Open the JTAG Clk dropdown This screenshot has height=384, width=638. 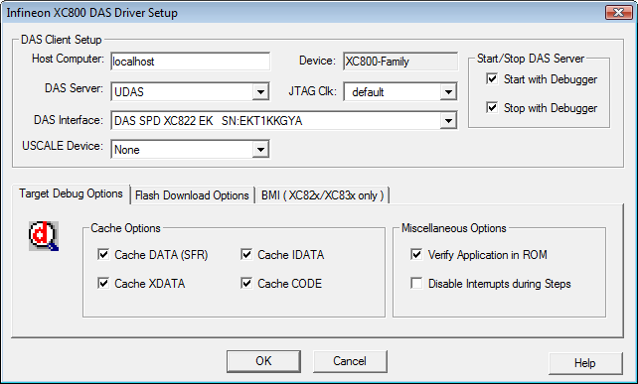(x=448, y=92)
